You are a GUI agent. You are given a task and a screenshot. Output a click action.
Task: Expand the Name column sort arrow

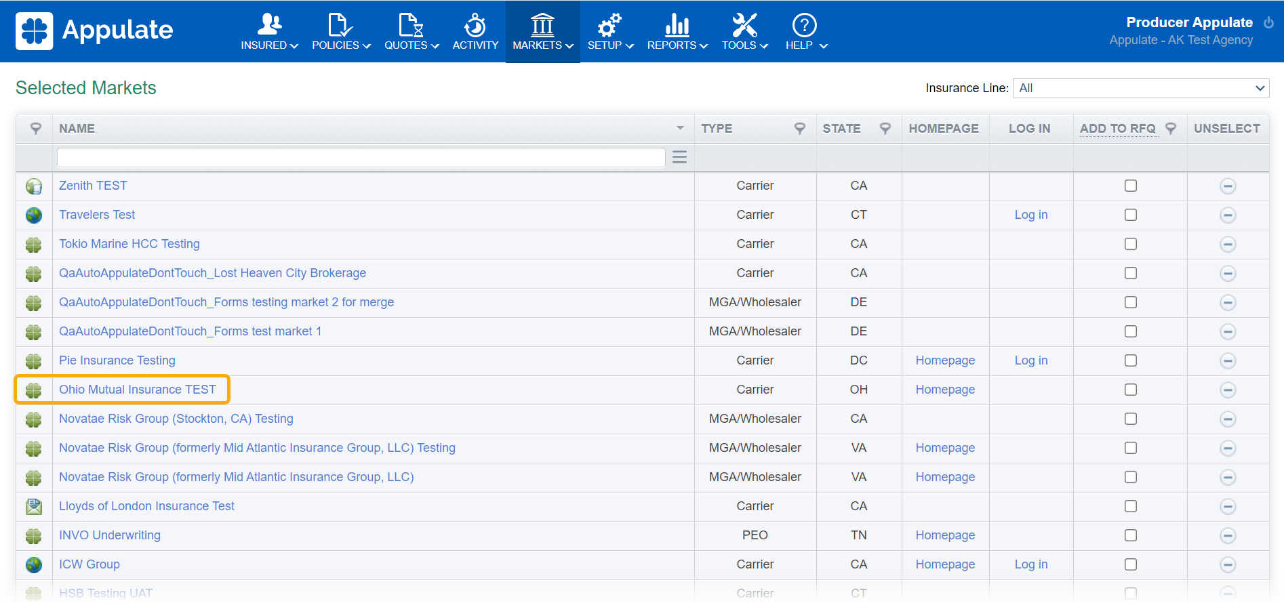coord(680,129)
